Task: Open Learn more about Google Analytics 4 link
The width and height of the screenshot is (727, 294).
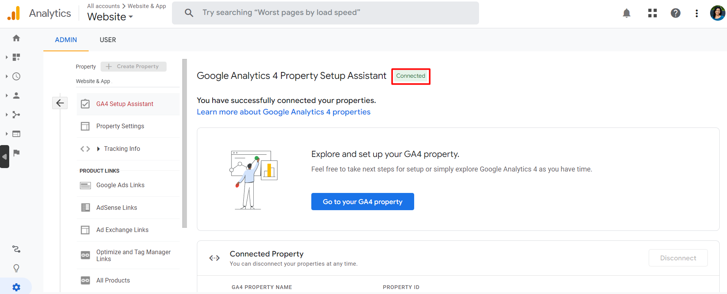Action: [283, 112]
